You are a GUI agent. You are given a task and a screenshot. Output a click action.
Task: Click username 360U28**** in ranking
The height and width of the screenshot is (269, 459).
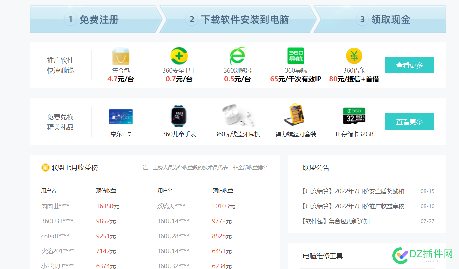(173, 236)
